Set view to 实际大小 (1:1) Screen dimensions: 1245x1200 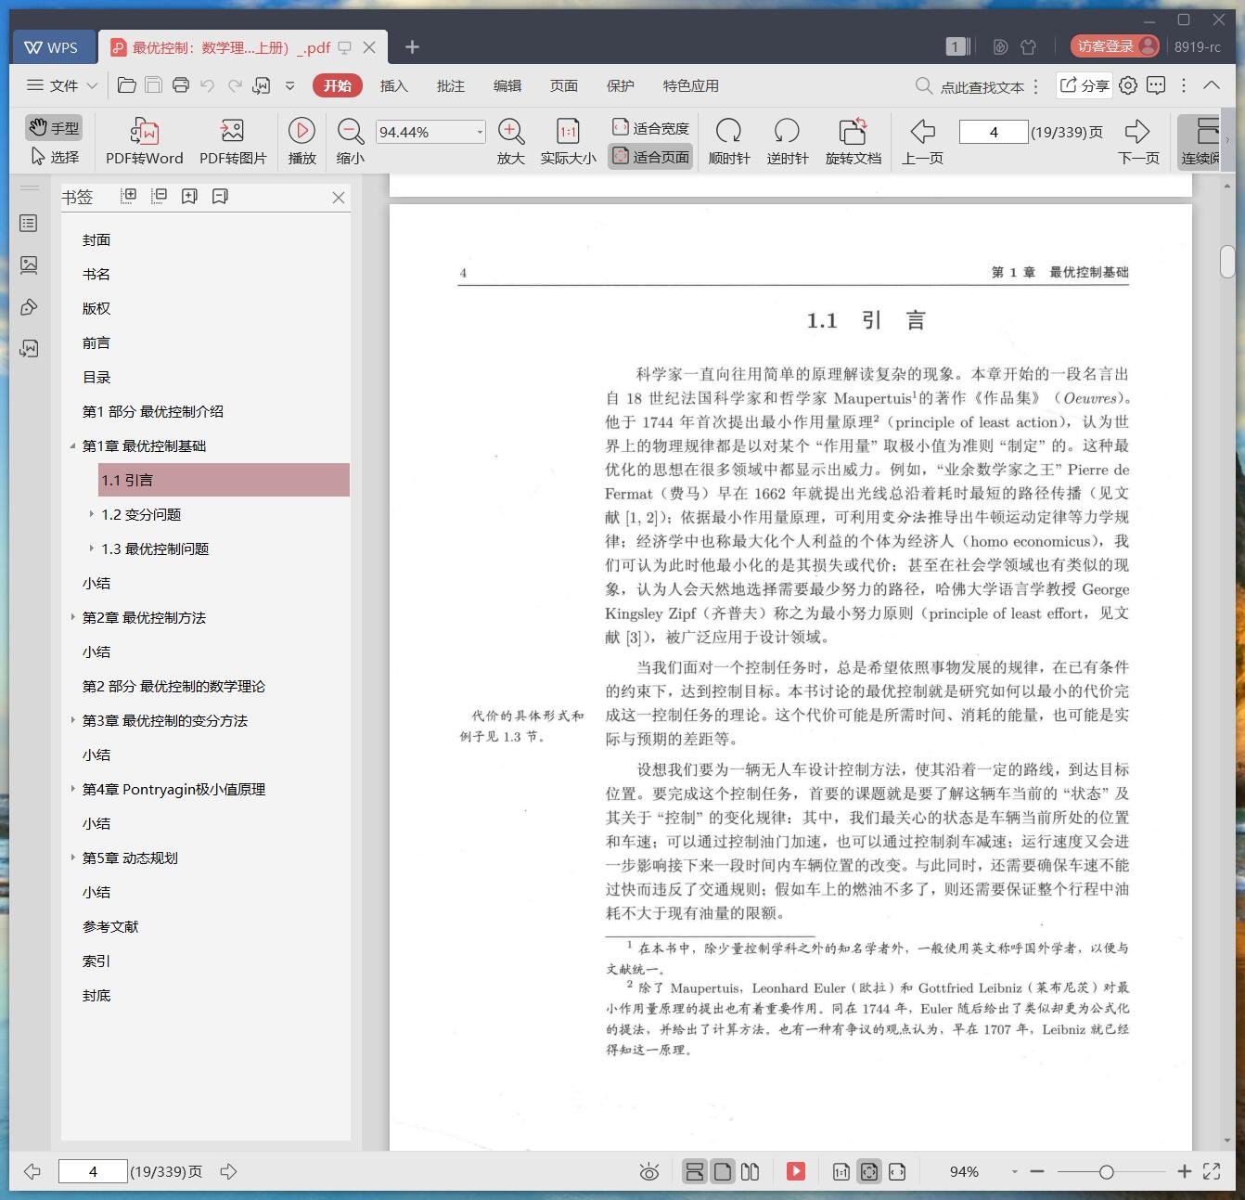click(x=568, y=131)
